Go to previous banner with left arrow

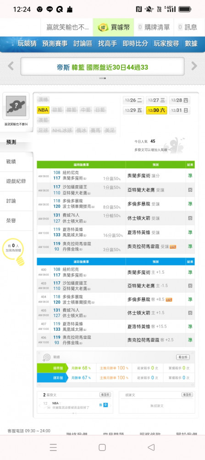tap(11, 66)
